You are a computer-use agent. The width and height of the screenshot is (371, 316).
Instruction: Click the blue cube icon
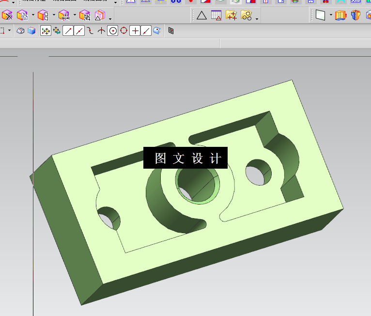coord(31,31)
